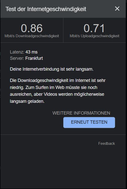Click the divider between download and upload panels
The height and width of the screenshot is (189, 127).
[x=63, y=30]
